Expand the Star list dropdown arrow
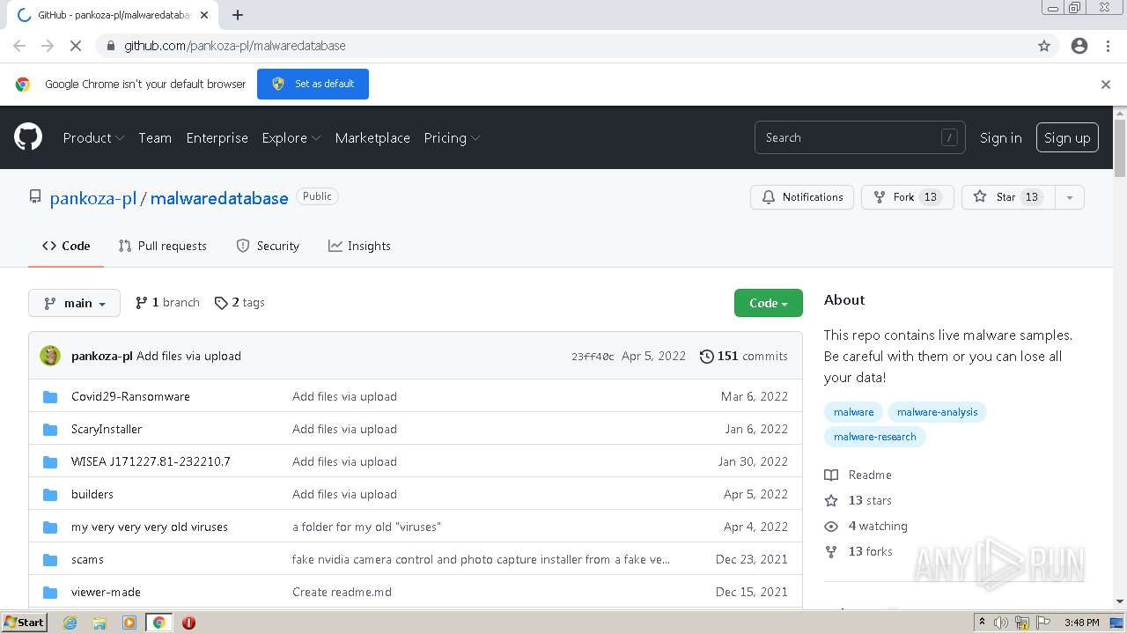Viewport: 1127px width, 634px height. (x=1070, y=197)
